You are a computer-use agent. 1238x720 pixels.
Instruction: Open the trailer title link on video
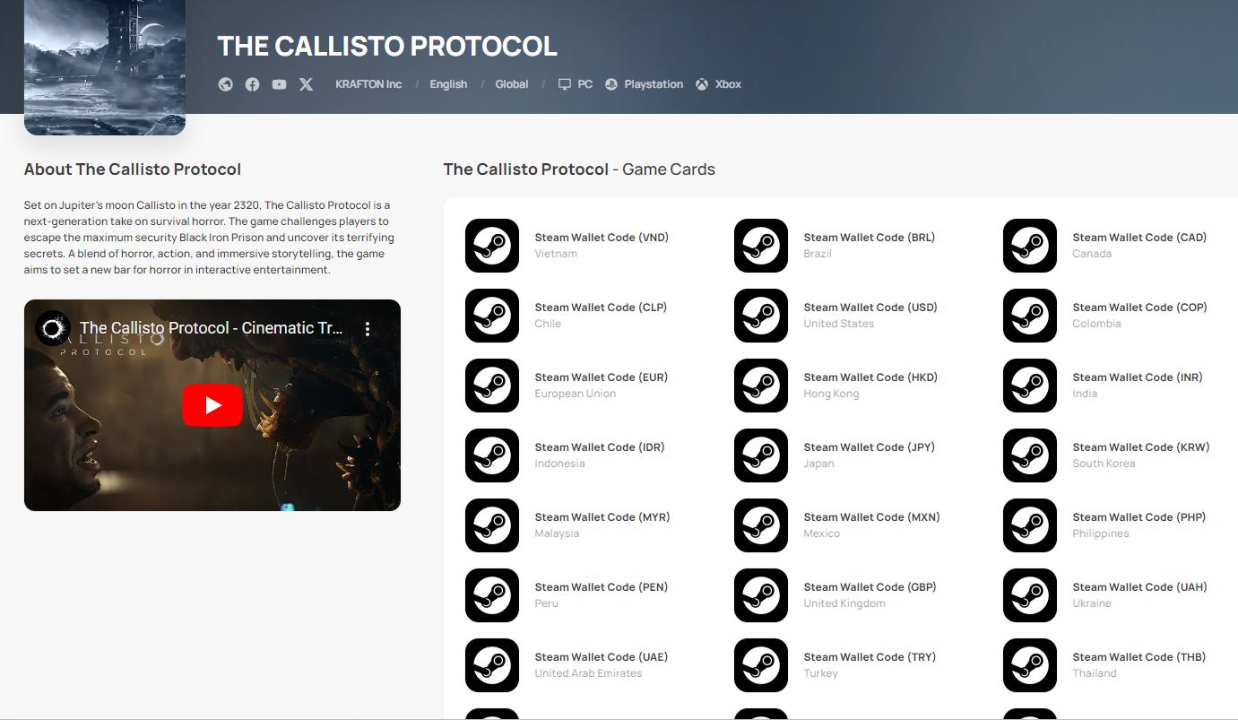[212, 328]
